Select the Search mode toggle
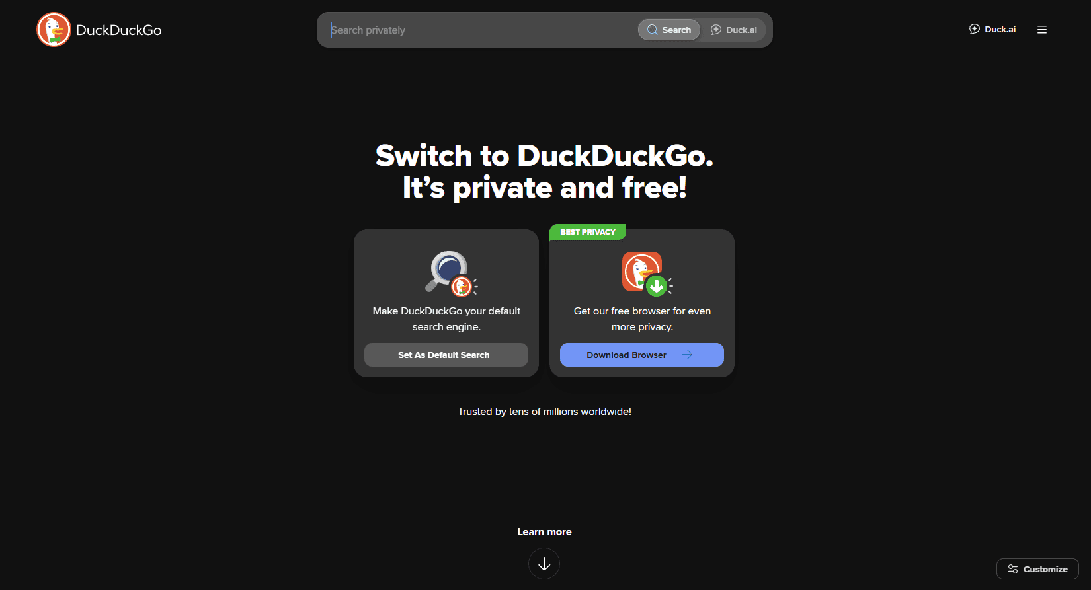1091x590 pixels. (x=669, y=30)
